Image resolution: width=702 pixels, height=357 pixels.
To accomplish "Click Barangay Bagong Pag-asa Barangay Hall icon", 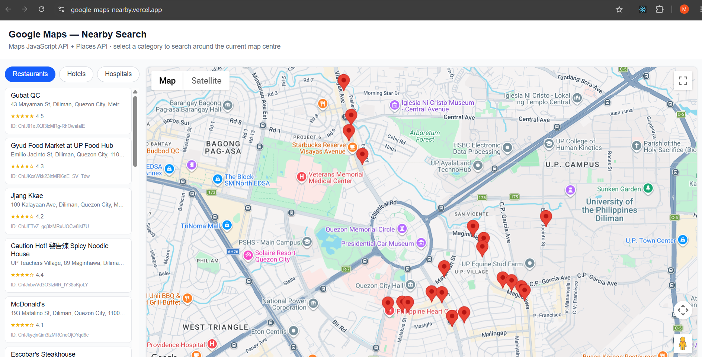I will 228,106.
